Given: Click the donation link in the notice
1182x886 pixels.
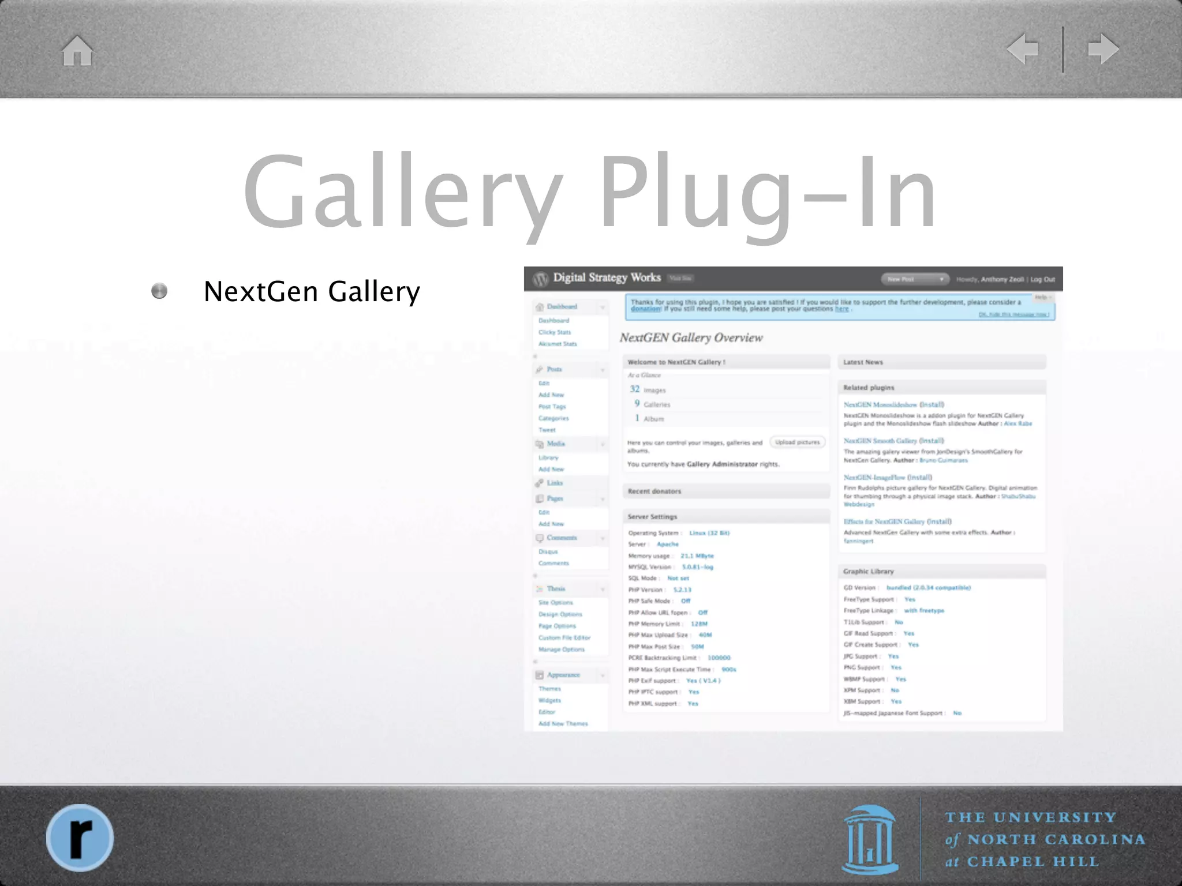Looking at the screenshot, I should point(646,309).
